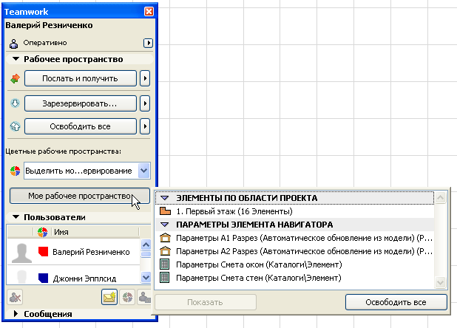
Task: Click the popup list scroll up arrow
Action: 441,198
